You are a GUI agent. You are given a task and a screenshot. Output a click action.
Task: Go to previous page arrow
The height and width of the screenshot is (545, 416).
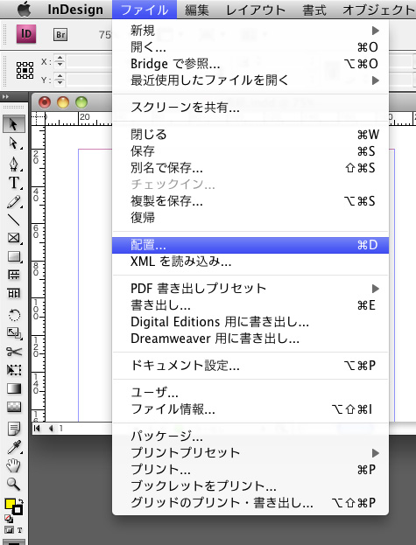(51, 429)
